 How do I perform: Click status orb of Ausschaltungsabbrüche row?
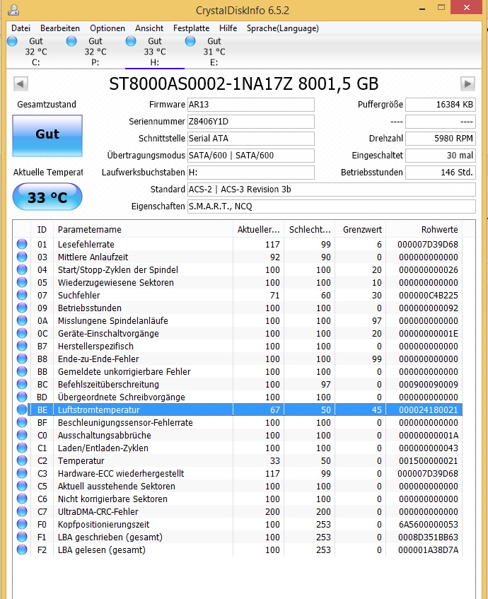[x=22, y=435]
